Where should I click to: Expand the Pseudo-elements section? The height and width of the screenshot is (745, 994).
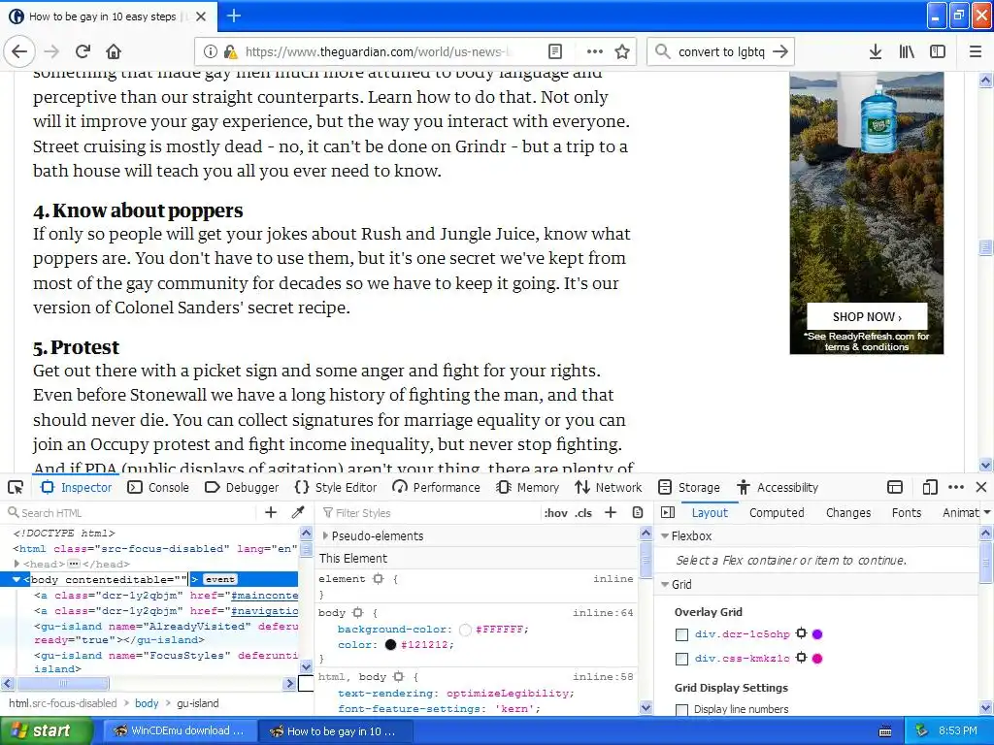coord(325,535)
